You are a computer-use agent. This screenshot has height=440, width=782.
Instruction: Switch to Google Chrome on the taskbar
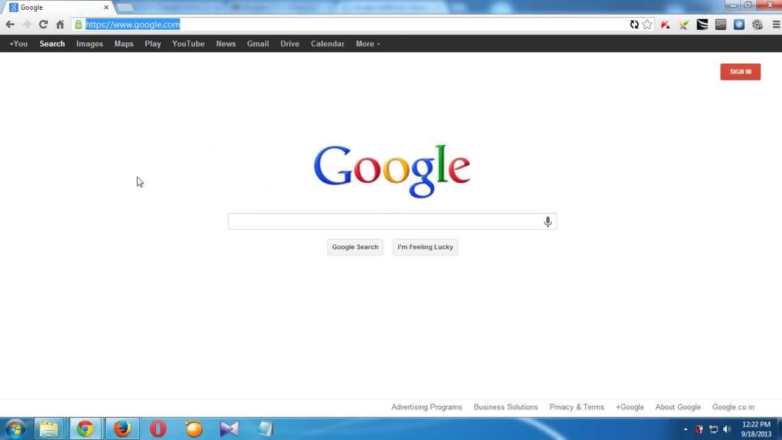85,428
